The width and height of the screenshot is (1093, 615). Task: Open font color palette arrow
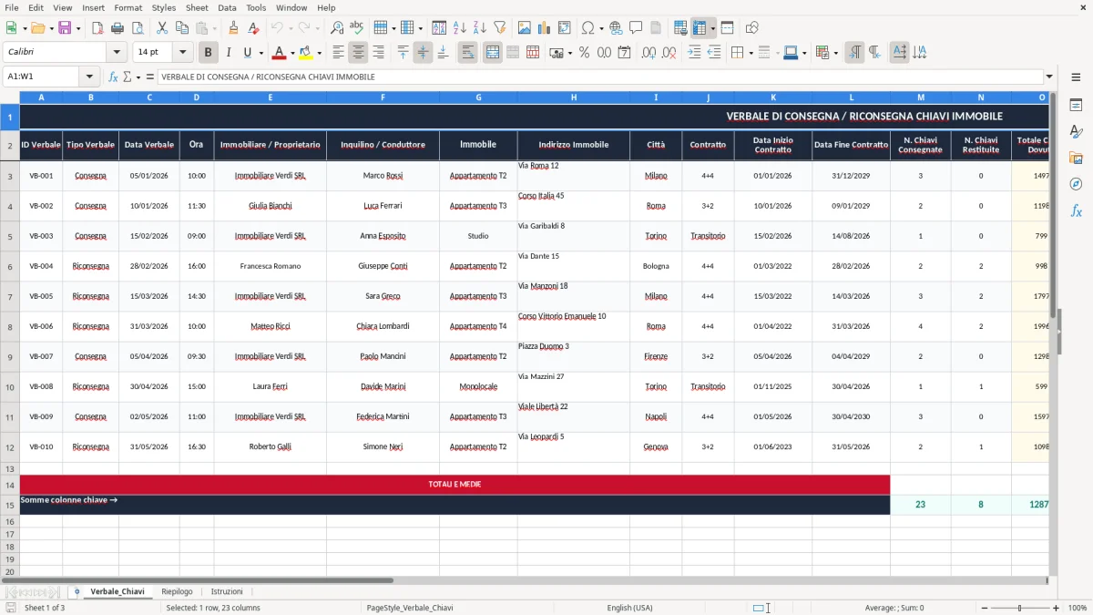tap(292, 53)
